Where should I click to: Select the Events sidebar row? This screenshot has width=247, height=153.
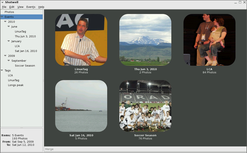21,17
